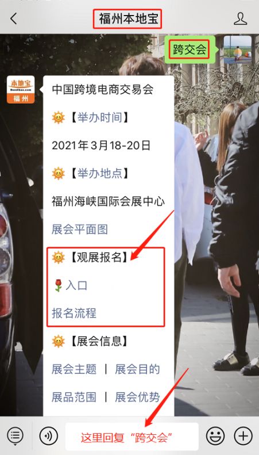Tap the sender avatar thumbnail
This screenshot has height=455, width=259.
(x=238, y=49)
